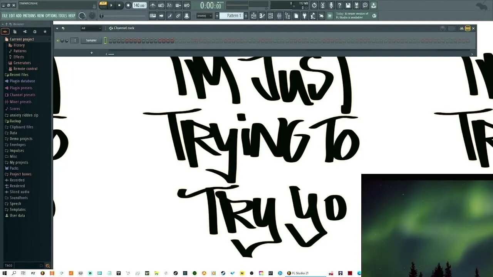Open the PATTERNS menu
This screenshot has width=493, height=277.
click(x=29, y=16)
